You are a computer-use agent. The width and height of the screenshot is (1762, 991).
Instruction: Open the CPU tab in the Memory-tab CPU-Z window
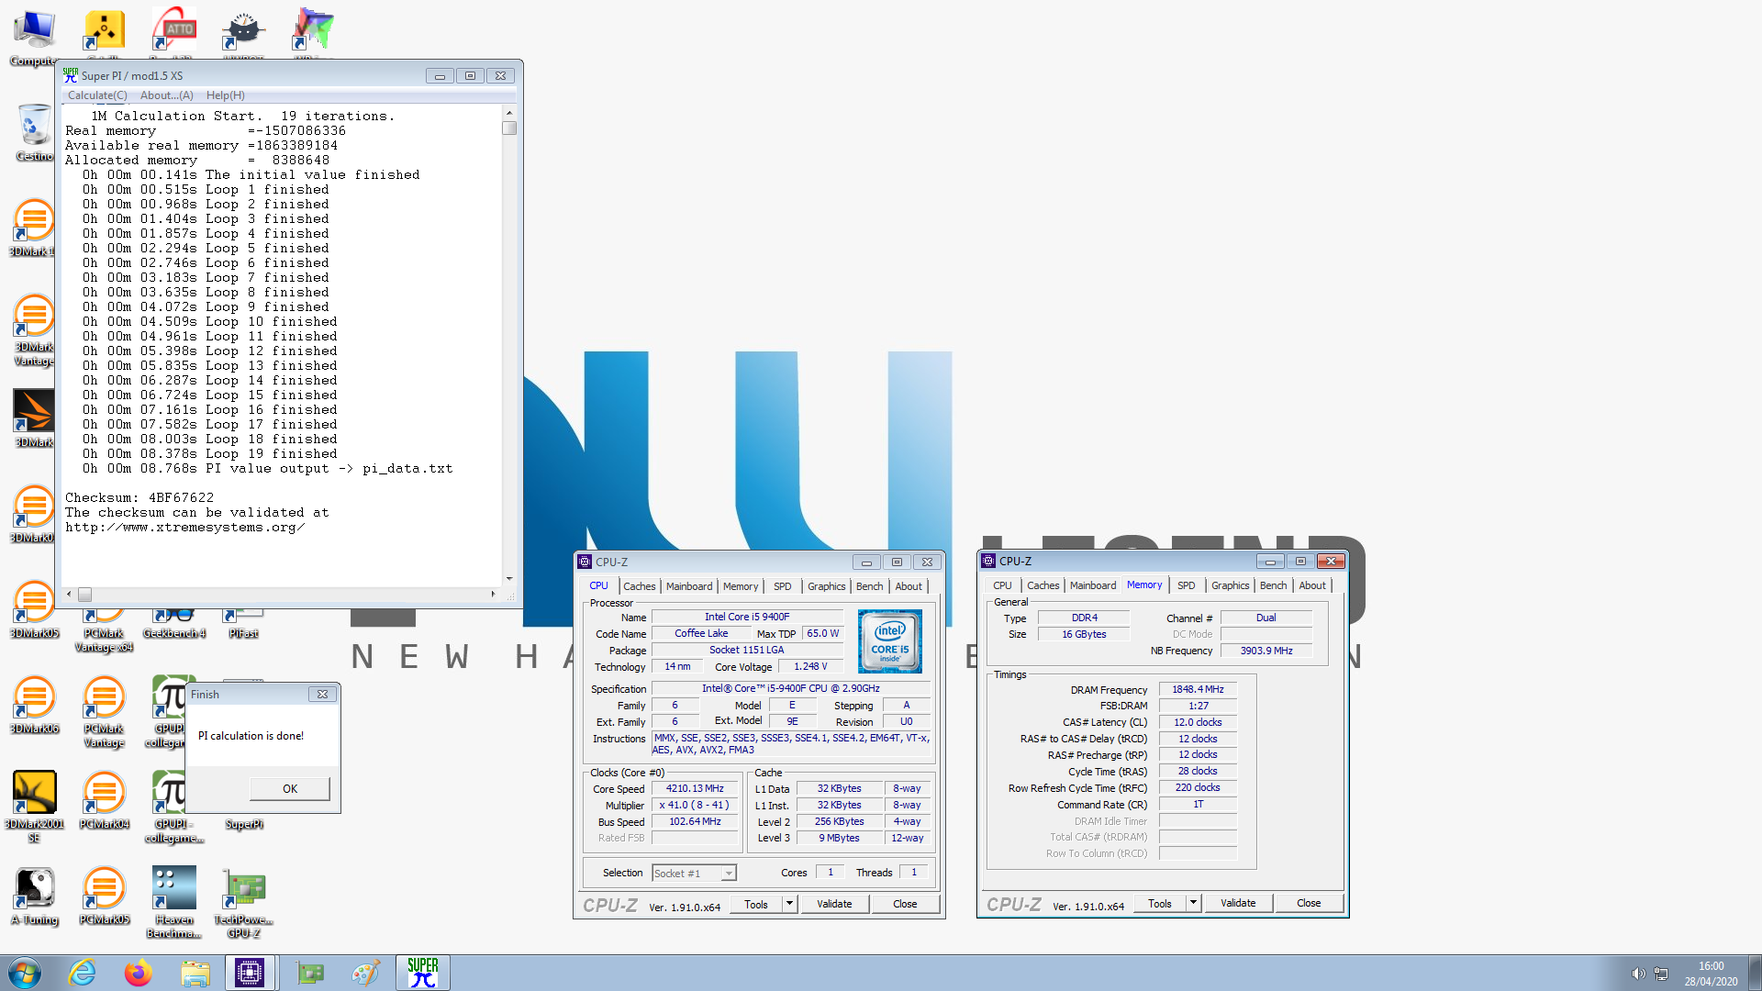(1002, 585)
